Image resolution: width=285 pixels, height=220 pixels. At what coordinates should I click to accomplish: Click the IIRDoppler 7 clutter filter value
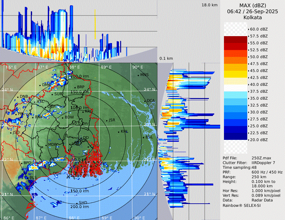(x=263, y=163)
